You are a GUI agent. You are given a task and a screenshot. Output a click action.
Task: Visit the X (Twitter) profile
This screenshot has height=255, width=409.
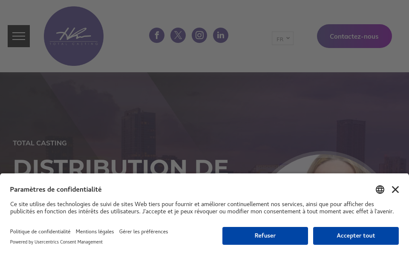(178, 35)
